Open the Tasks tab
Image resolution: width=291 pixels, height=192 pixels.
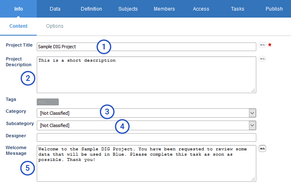[x=238, y=9]
